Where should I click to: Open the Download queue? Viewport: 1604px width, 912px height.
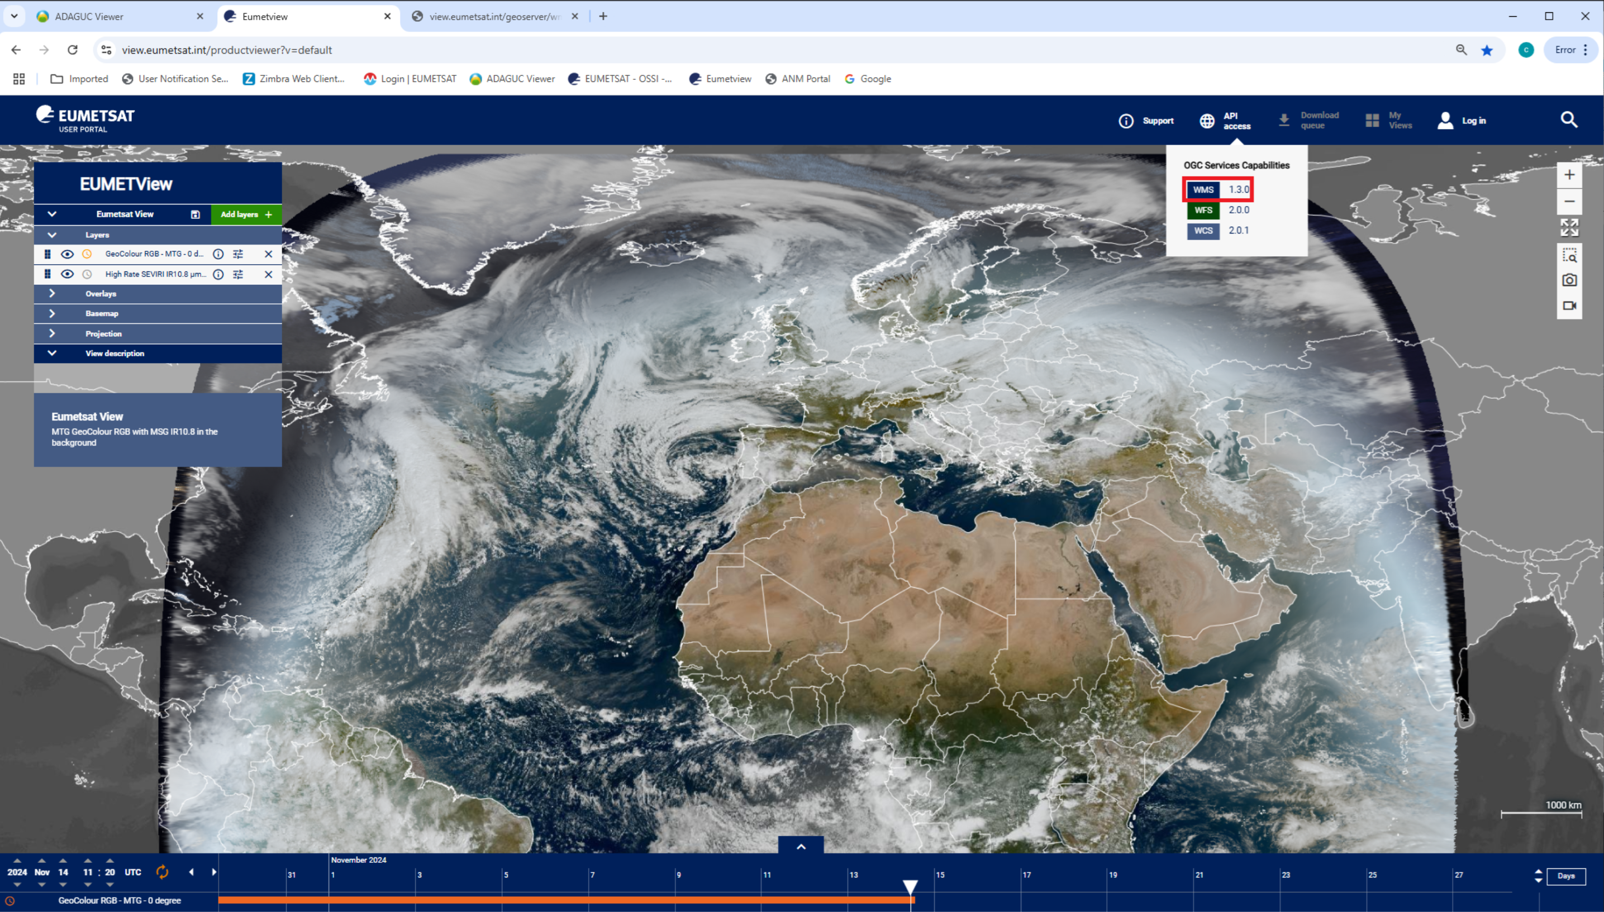1308,120
